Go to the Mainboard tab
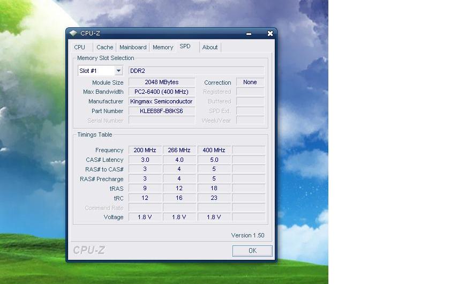 pos(133,47)
